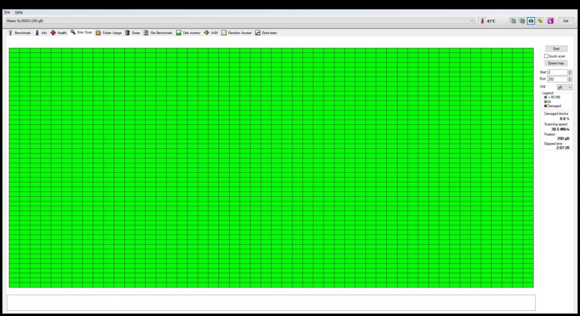Click the red Damaged legend swatch
This screenshot has width=580, height=316.
click(545, 106)
